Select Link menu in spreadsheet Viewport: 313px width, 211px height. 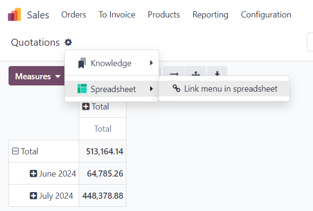[231, 89]
